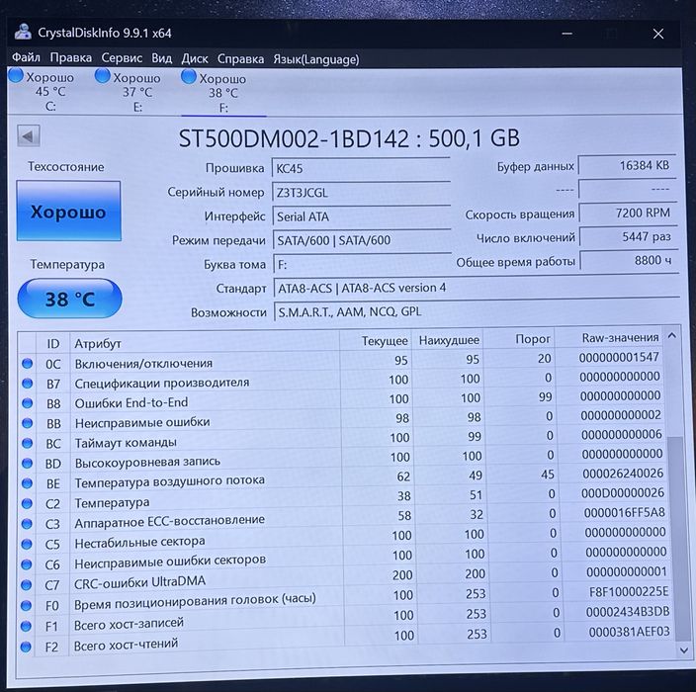Click raw value F8F10000225E
The height and width of the screenshot is (692, 696).
tap(629, 592)
